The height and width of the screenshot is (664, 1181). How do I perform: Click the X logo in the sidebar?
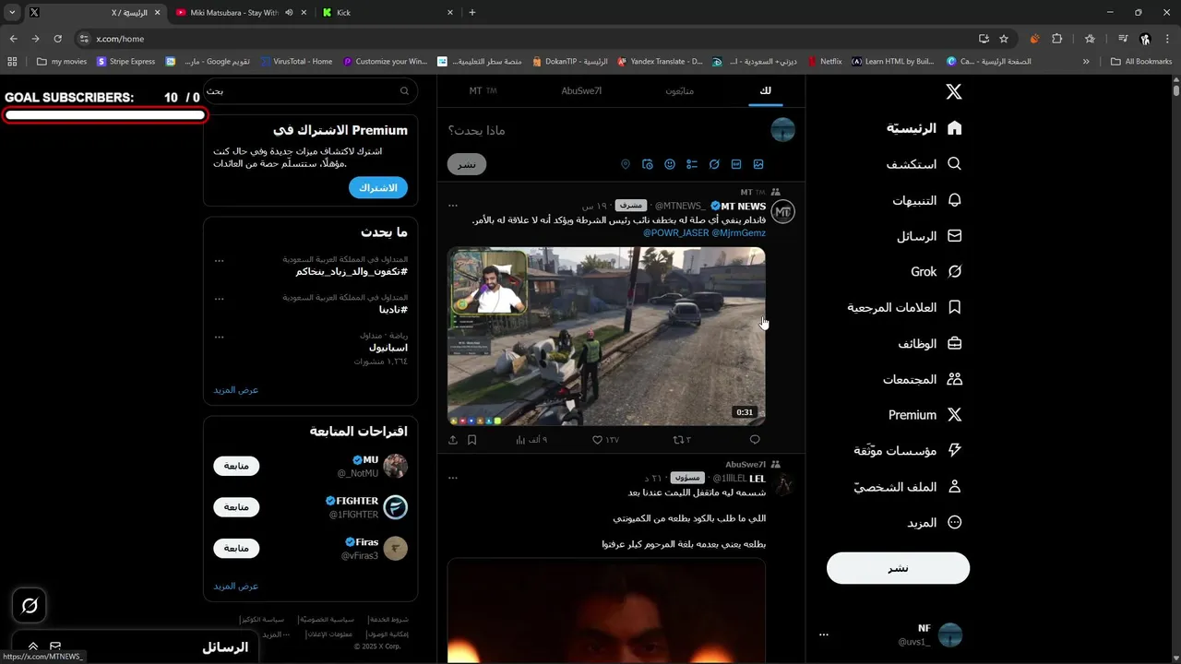(x=954, y=92)
